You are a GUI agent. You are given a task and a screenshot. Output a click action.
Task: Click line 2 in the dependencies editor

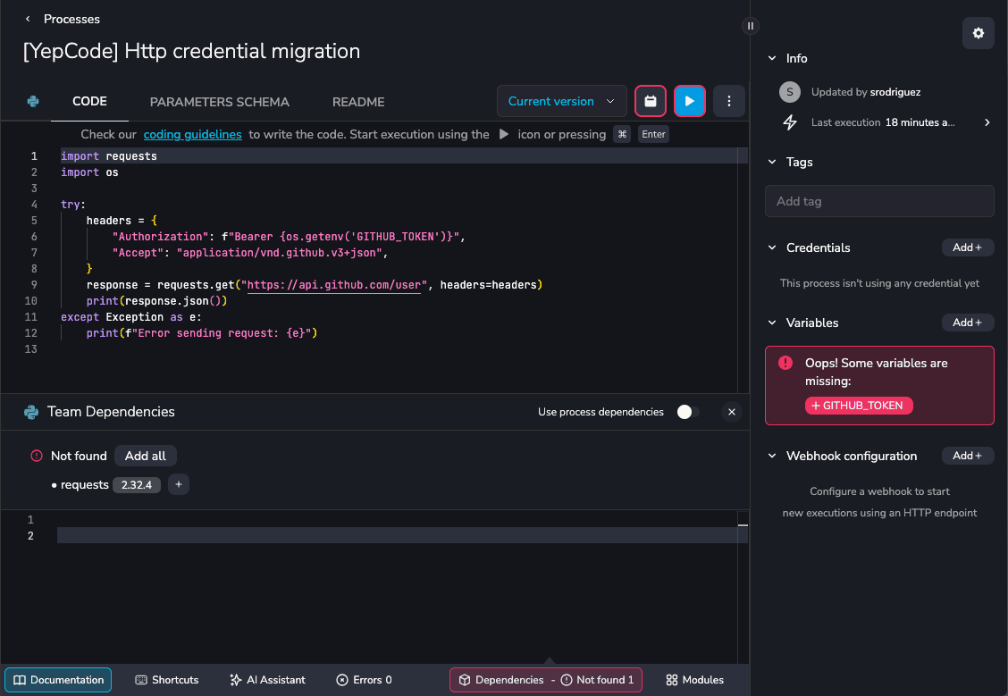(x=402, y=535)
